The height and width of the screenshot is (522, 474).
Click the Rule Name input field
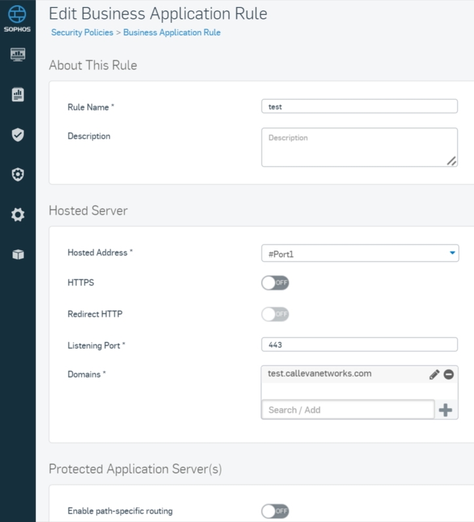(359, 107)
